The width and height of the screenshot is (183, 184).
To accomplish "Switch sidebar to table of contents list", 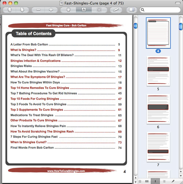I will [164, 181].
